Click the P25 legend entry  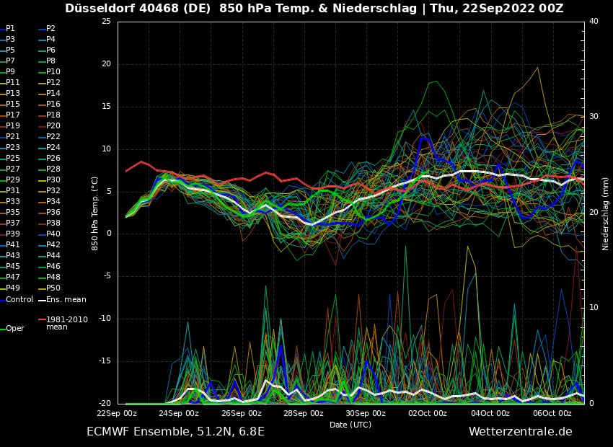pos(13,159)
